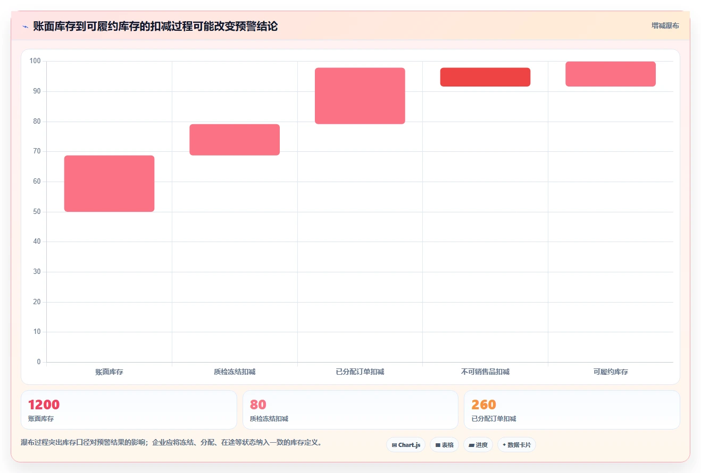Select the Chart.js tag chip

(x=406, y=445)
